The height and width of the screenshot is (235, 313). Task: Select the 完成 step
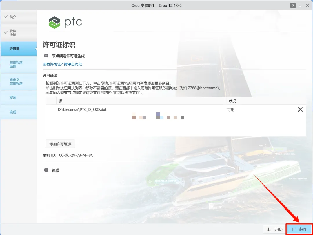(x=19, y=112)
